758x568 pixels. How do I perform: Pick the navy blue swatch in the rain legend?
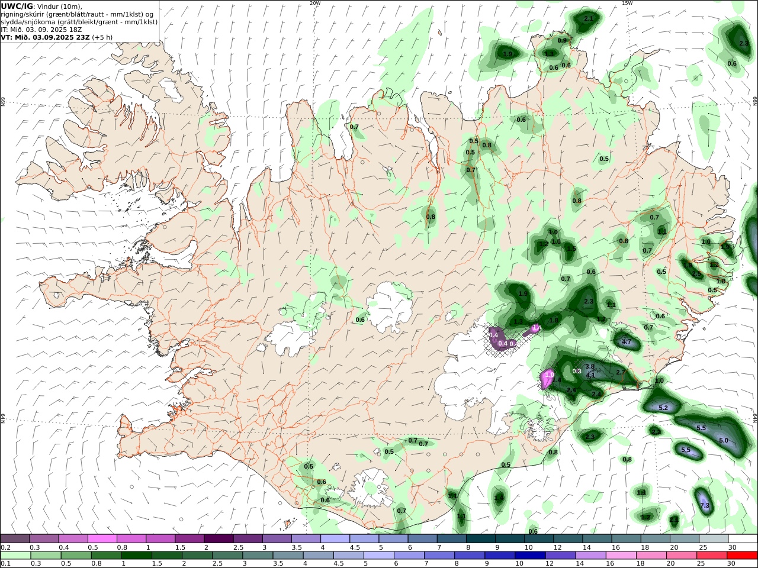[x=530, y=556]
